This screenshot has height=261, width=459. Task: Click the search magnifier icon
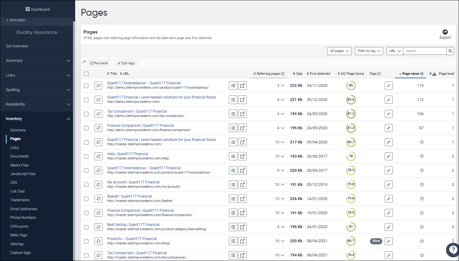pos(450,51)
